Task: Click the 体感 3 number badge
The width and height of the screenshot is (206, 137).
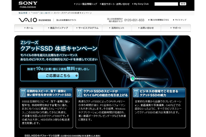Action: tap(136, 93)
